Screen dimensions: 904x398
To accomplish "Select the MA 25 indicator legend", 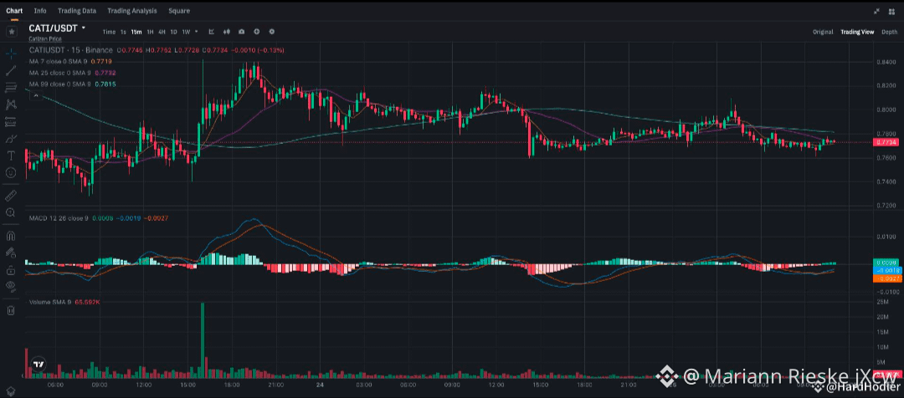I will 73,73.
